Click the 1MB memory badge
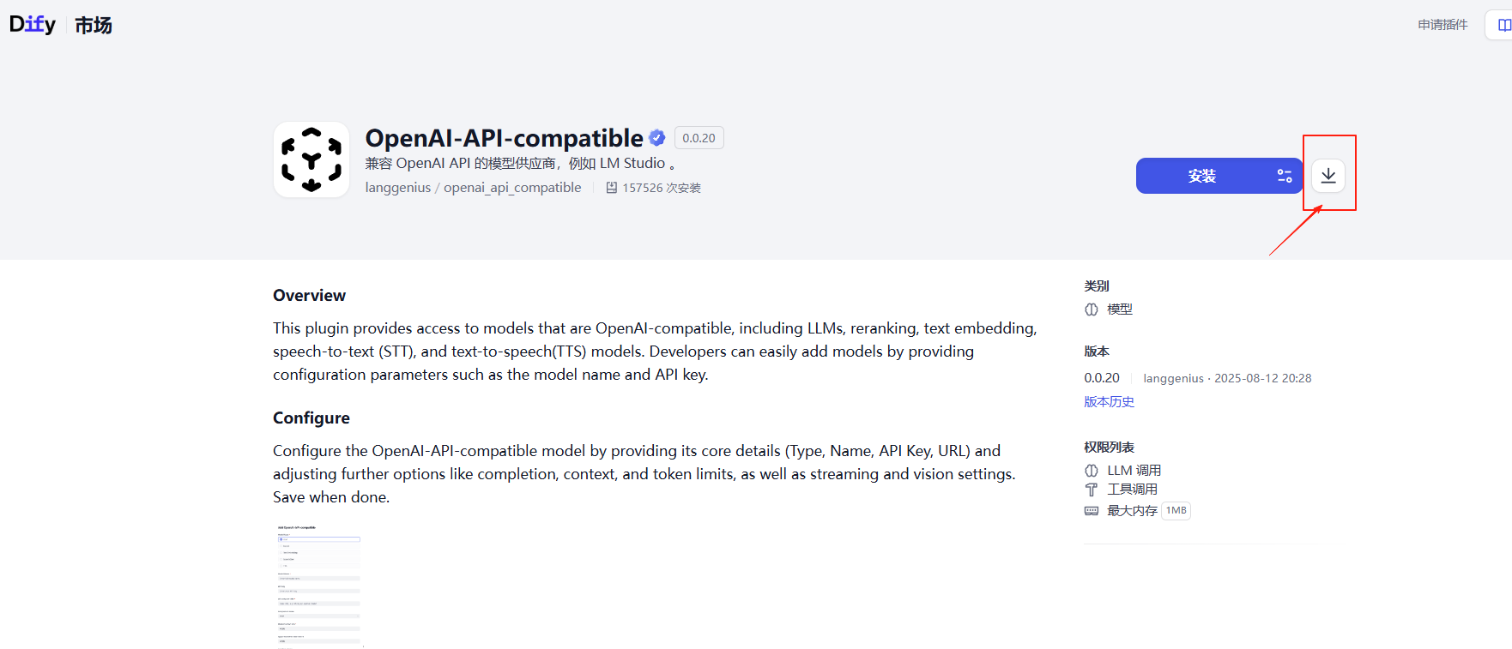1512x649 pixels. click(1176, 510)
